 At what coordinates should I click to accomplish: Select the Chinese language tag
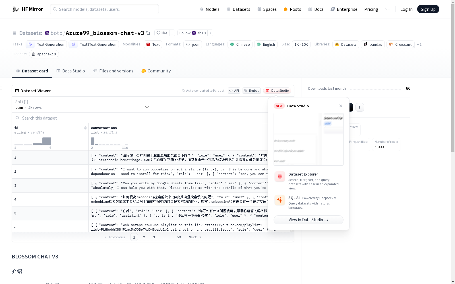click(240, 44)
